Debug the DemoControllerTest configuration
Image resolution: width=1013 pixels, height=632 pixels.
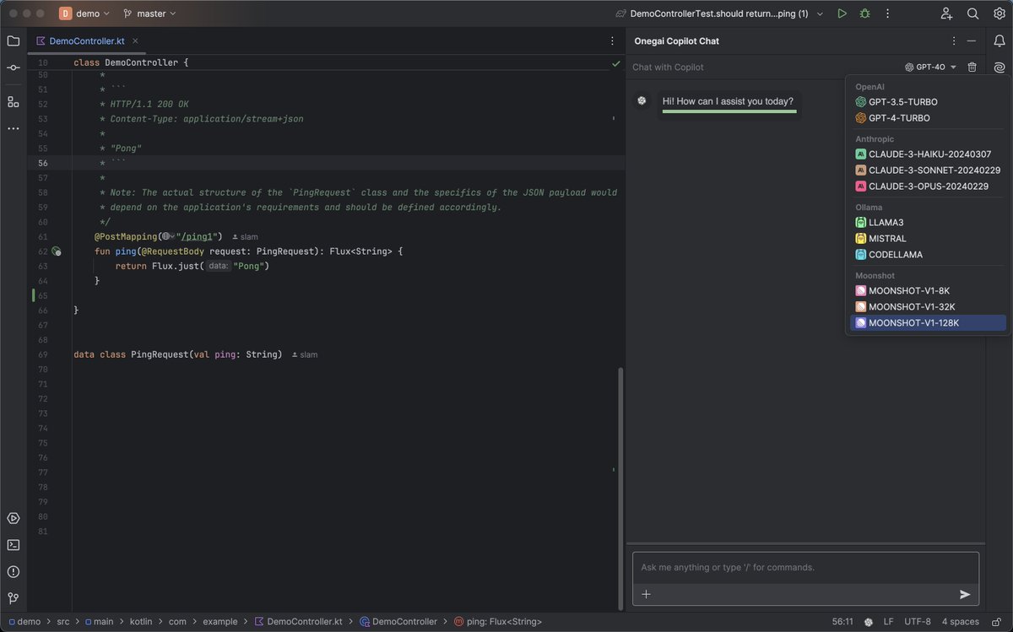(x=864, y=14)
